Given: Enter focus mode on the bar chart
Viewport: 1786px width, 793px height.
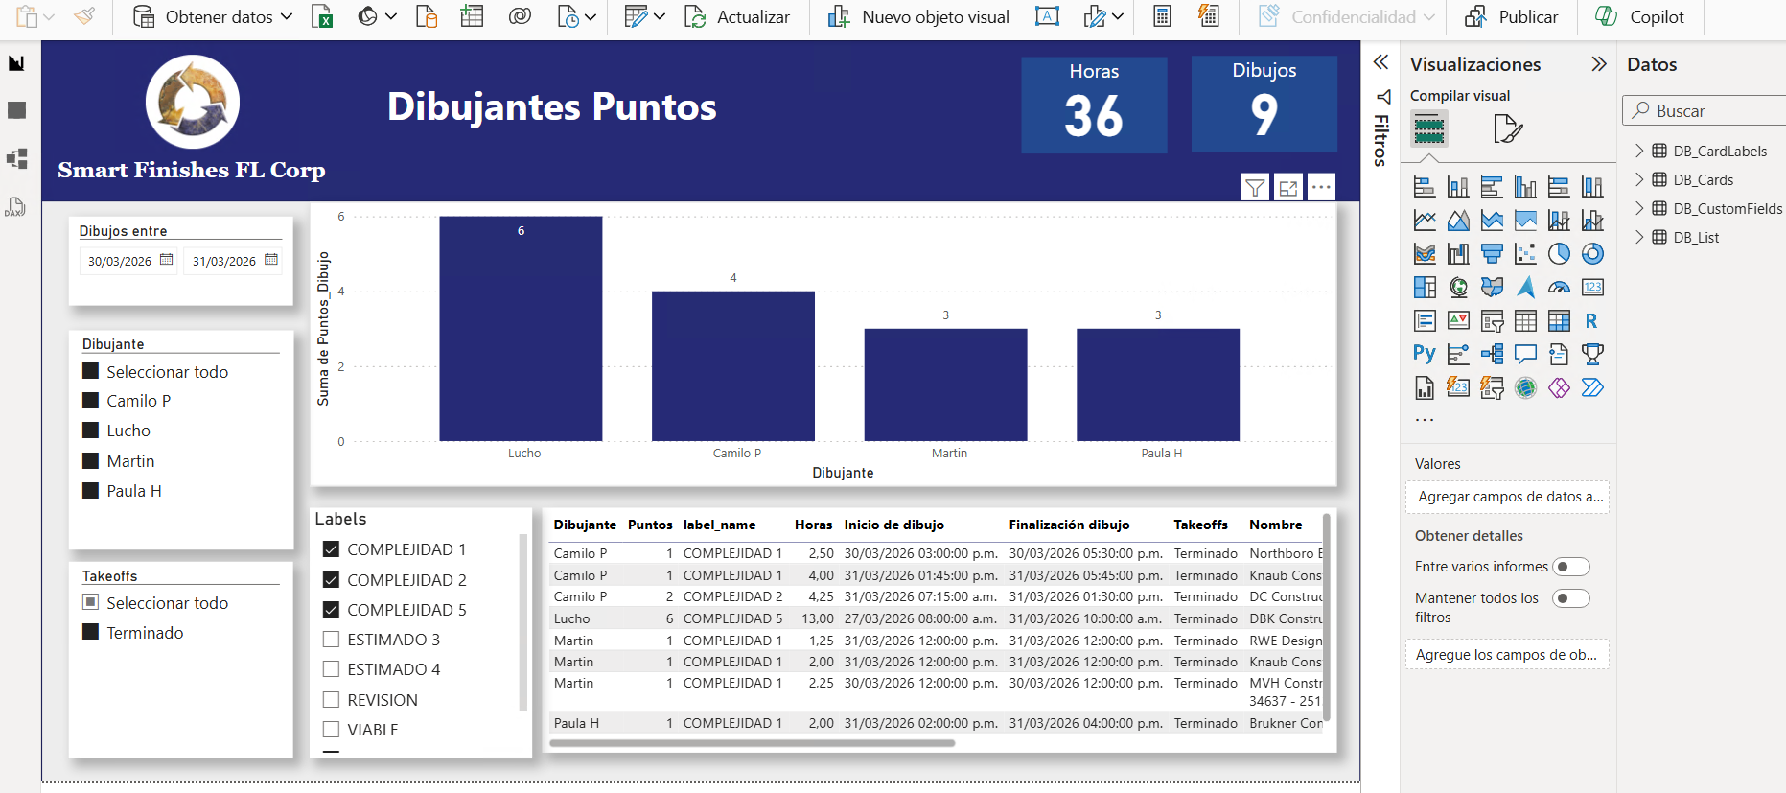Looking at the screenshot, I should click(1287, 187).
